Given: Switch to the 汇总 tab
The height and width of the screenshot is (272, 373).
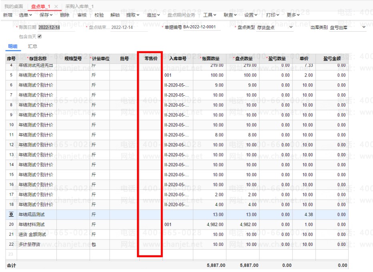Looking at the screenshot, I should (32, 46).
